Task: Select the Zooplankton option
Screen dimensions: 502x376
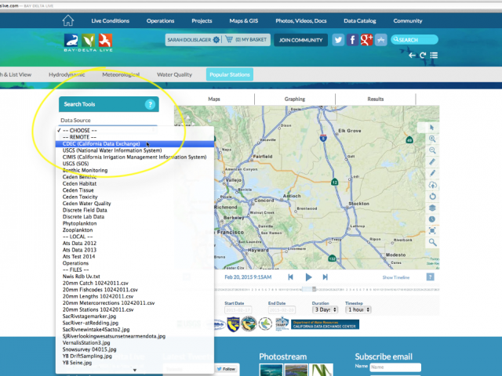Action: 134,230
